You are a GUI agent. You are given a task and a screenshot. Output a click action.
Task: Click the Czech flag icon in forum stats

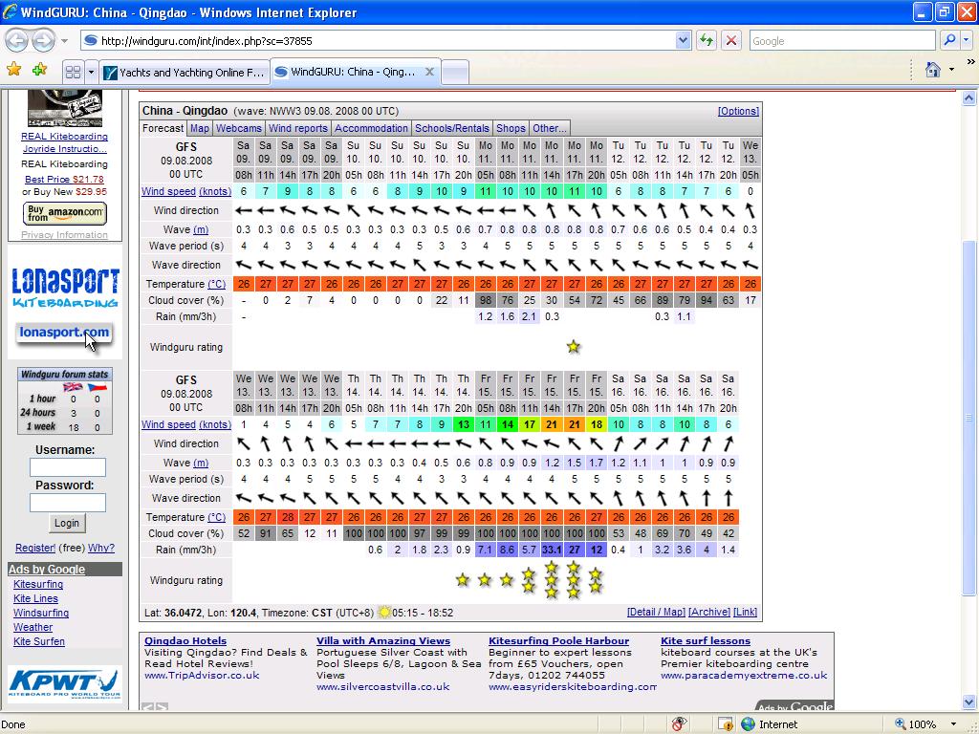tap(97, 387)
